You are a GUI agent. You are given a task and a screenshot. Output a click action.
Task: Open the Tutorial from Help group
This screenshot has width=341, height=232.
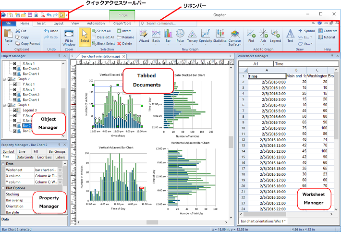(x=327, y=37)
